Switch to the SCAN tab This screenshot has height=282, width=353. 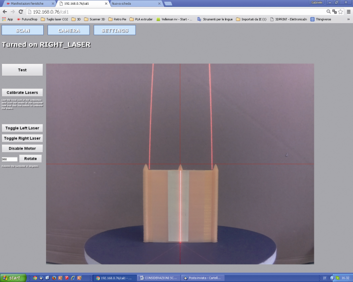(x=23, y=30)
